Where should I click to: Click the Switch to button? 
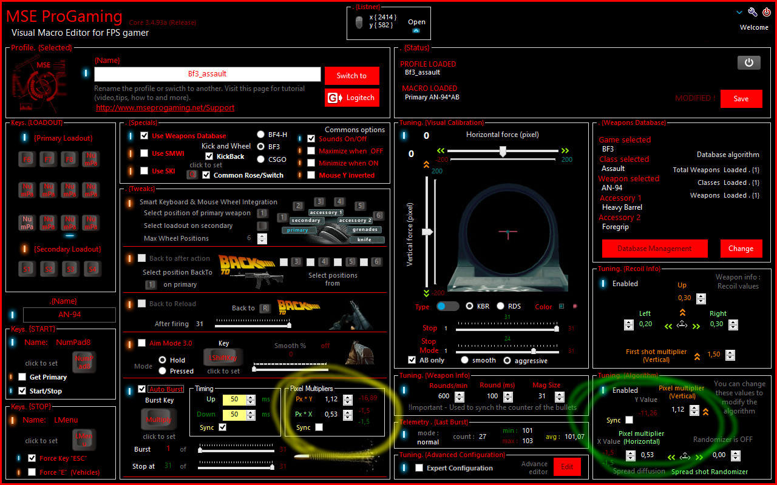coord(352,76)
